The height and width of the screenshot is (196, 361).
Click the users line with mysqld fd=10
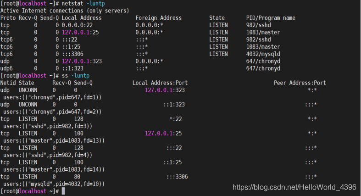click(54, 184)
